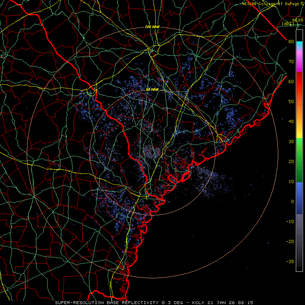Click the KCLX 21 JAN 26 08:15 timestamp
This screenshot has width=305, height=305.
(x=223, y=303)
